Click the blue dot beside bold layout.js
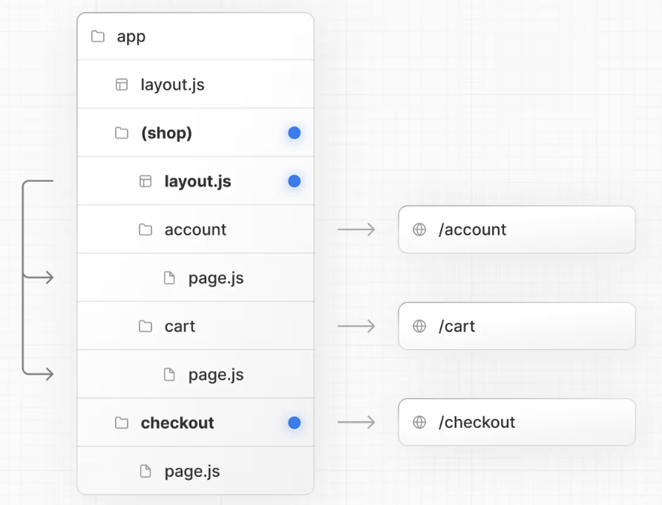 295,181
